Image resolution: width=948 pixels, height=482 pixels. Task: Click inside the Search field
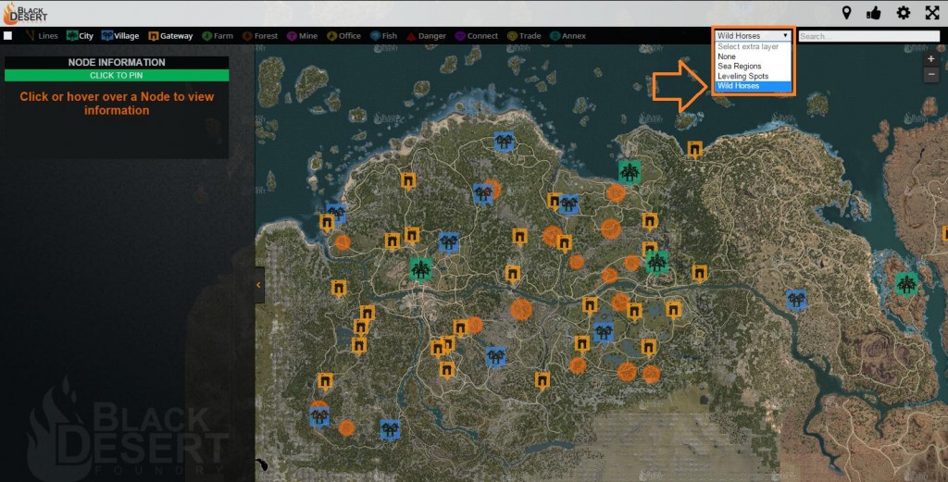[x=868, y=36]
